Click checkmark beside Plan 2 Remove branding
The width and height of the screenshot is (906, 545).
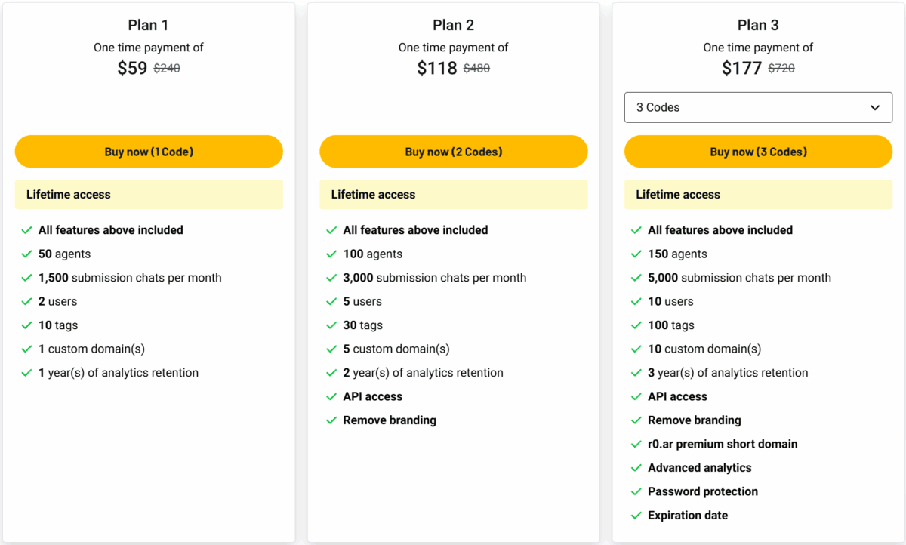pyautogui.click(x=331, y=420)
